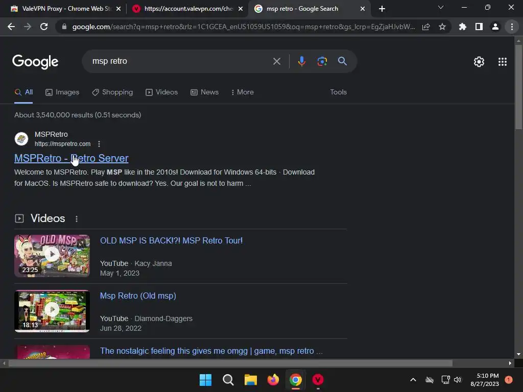Open search Tools
Screen dimensions: 523x392
coord(338,92)
